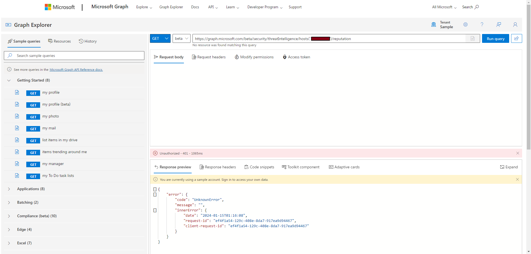Screen dimensions: 531x254
Task: Click the Help question mark icon
Action: (x=482, y=25)
